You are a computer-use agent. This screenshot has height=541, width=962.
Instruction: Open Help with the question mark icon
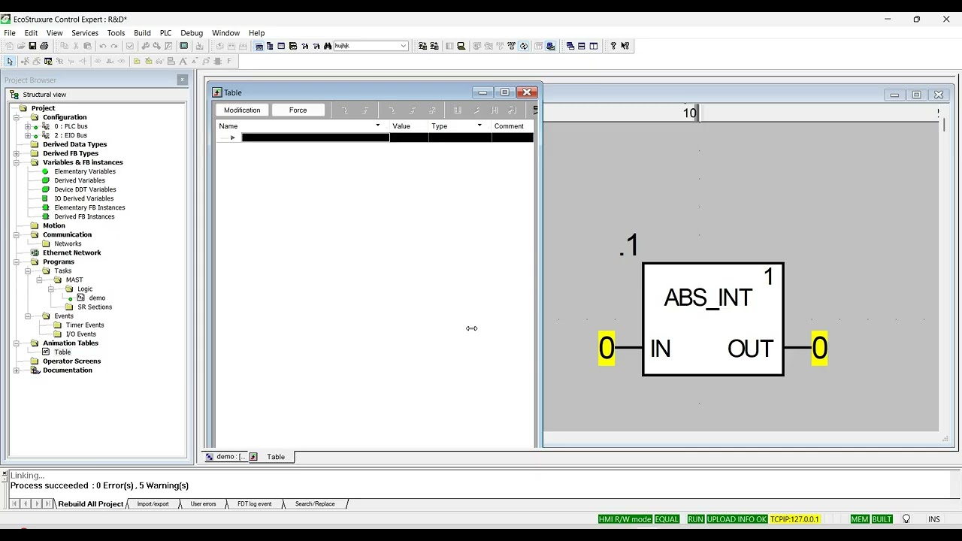click(613, 46)
